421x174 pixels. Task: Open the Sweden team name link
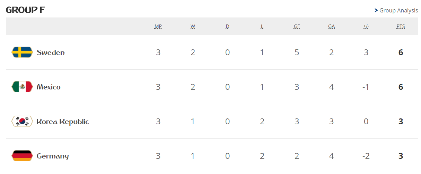(x=51, y=52)
